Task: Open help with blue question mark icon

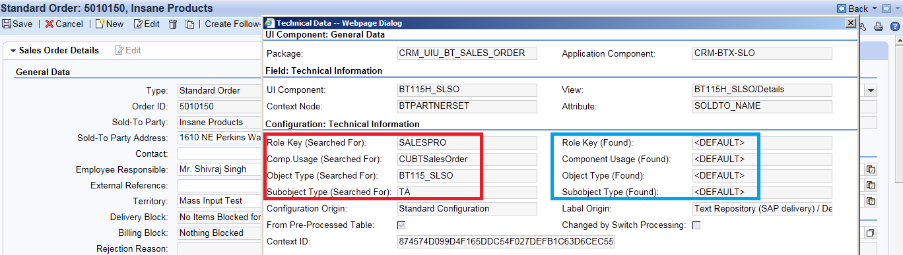Action: tap(894, 26)
